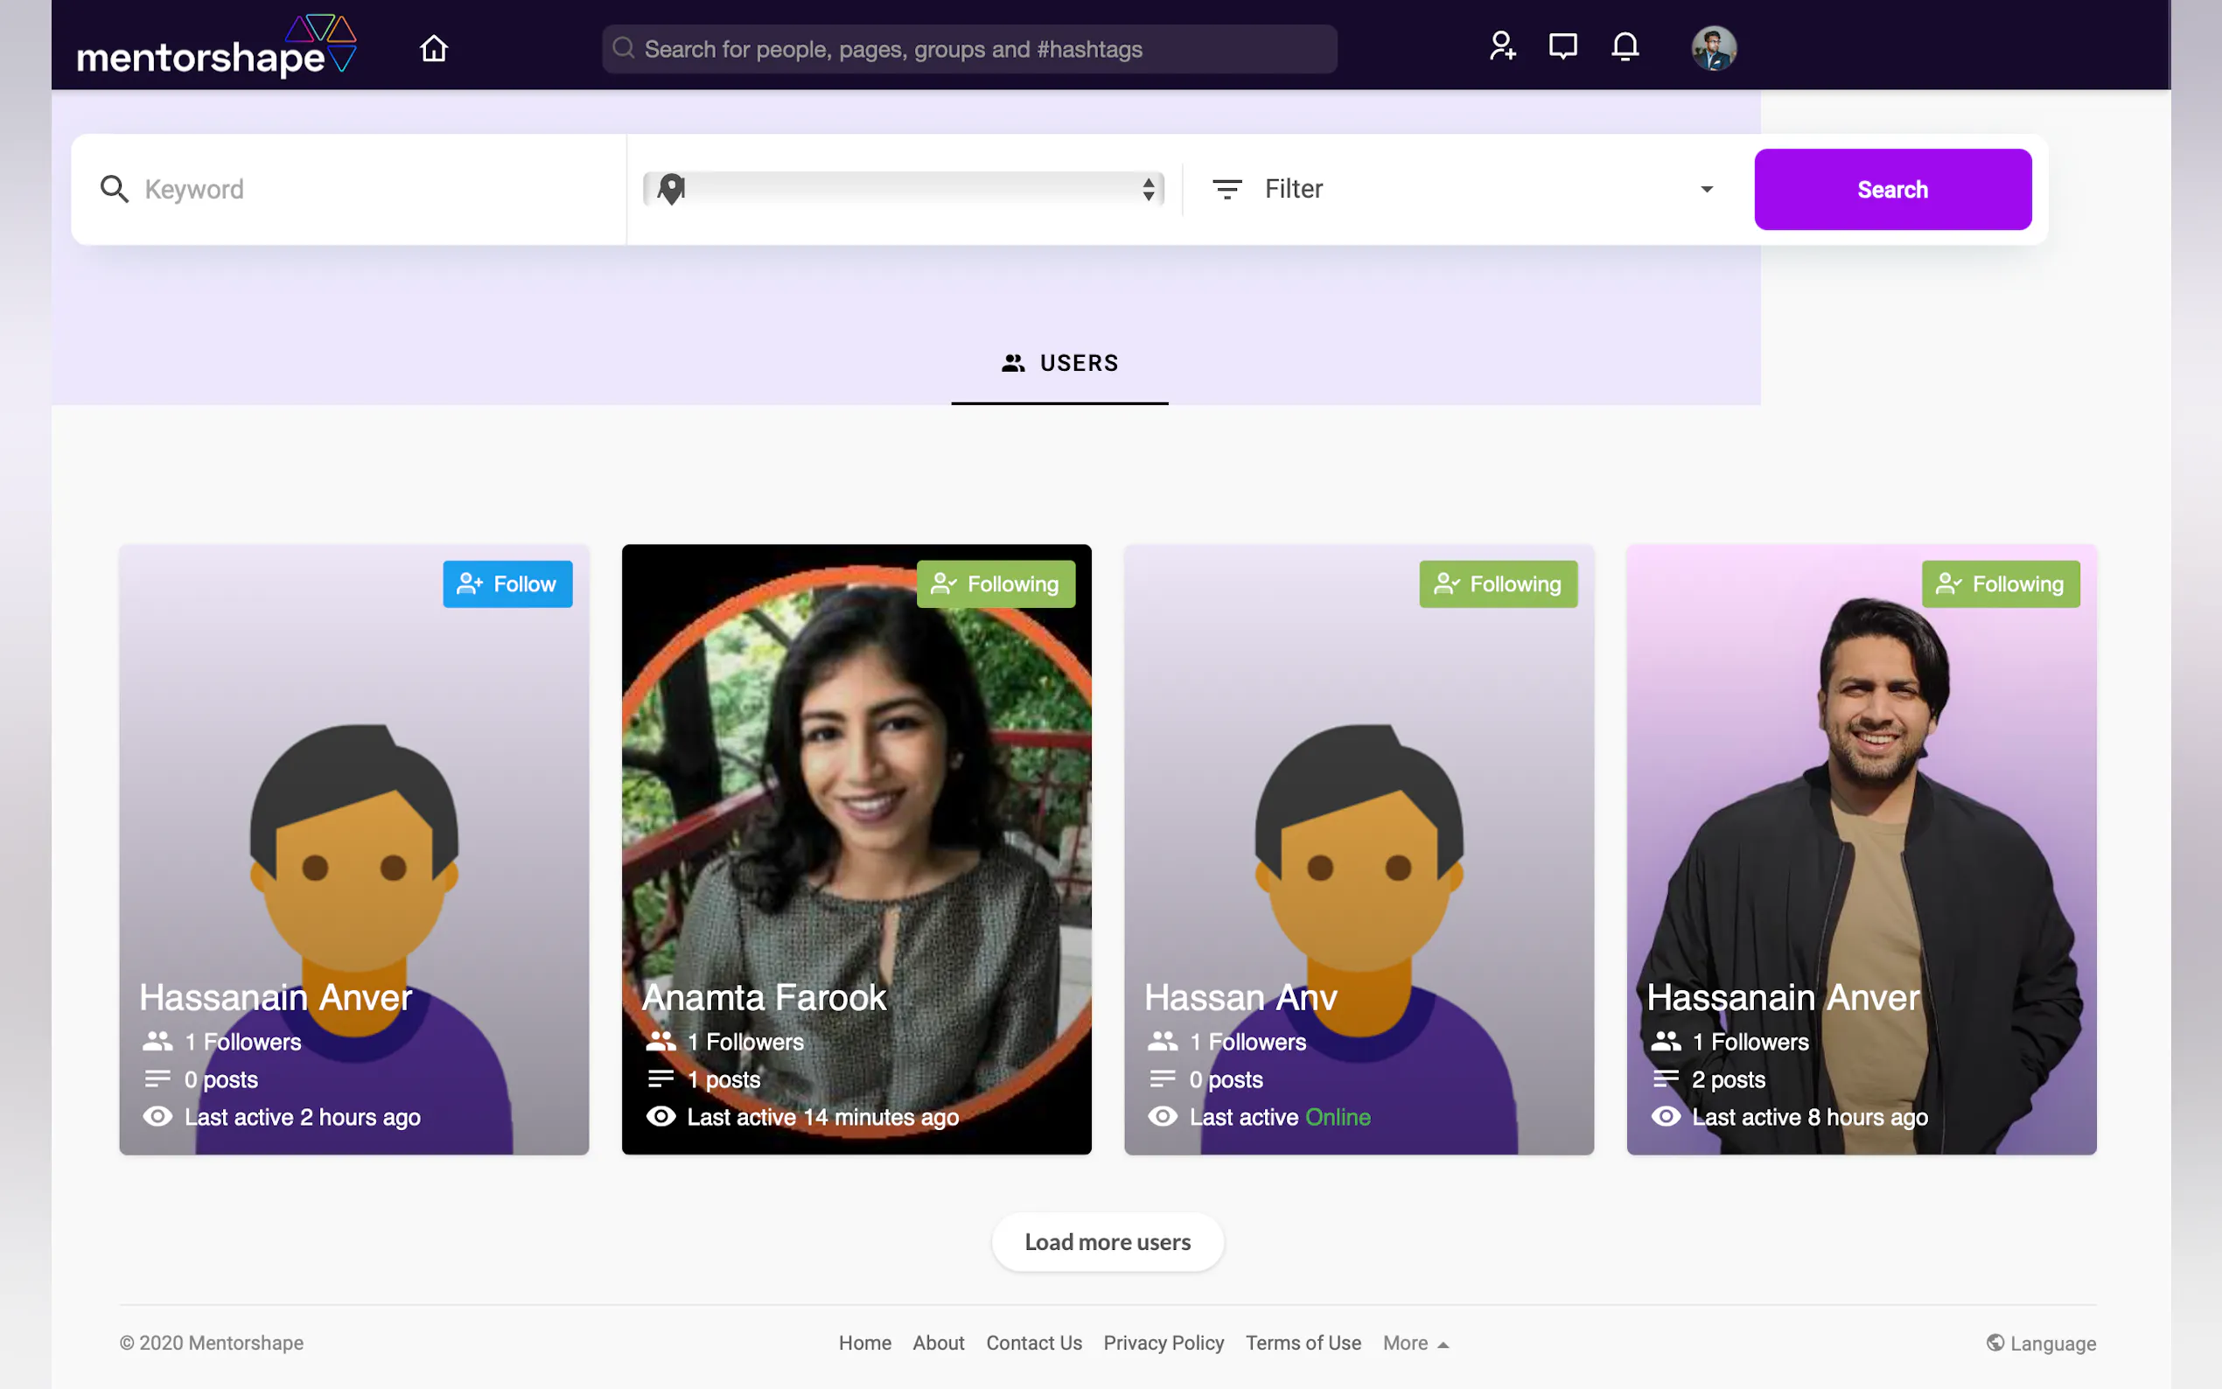Open the notifications bell
The image size is (2222, 1389).
1625,46
